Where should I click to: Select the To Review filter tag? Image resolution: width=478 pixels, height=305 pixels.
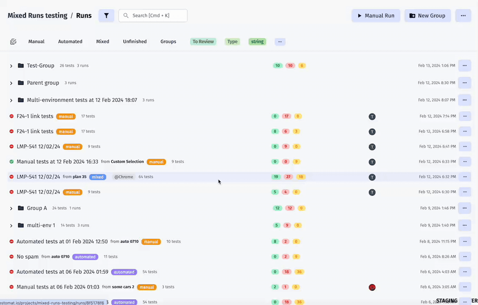[x=203, y=42]
